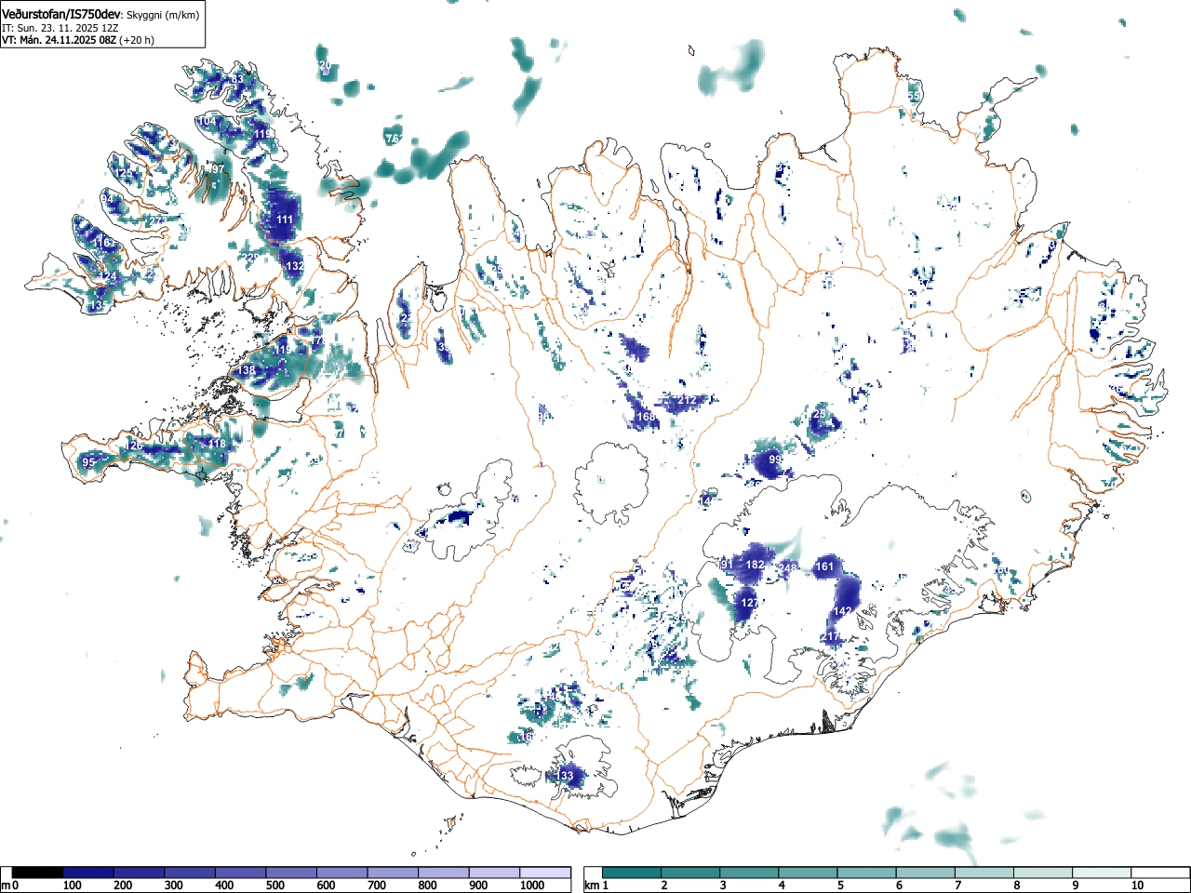
Task: Click the visibility value '212' on the map
Action: [688, 400]
